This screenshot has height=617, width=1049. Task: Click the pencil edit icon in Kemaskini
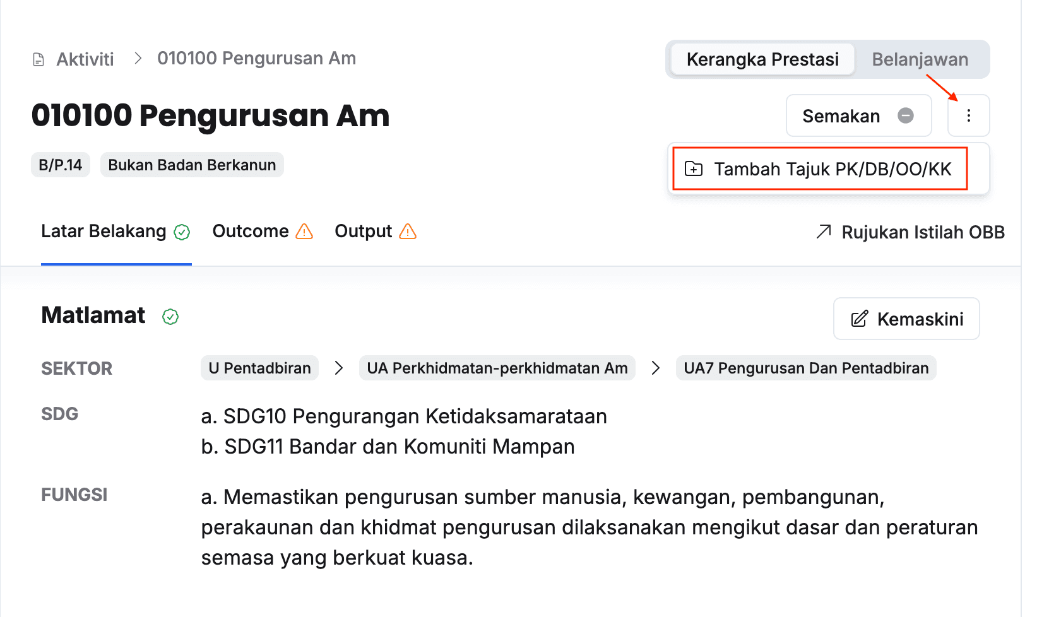859,319
